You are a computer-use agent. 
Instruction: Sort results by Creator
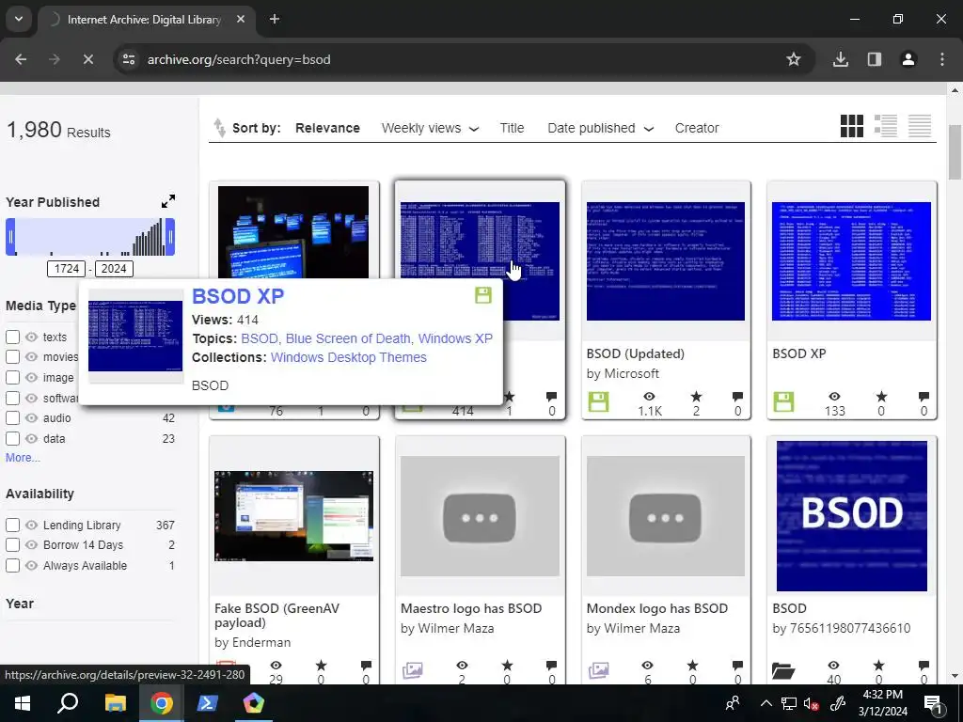point(697,128)
